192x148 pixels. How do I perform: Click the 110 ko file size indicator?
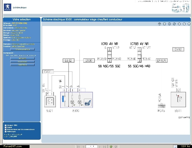(x=186, y=147)
